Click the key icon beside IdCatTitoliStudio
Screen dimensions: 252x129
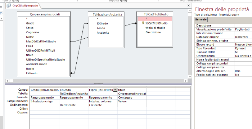pos(143,23)
